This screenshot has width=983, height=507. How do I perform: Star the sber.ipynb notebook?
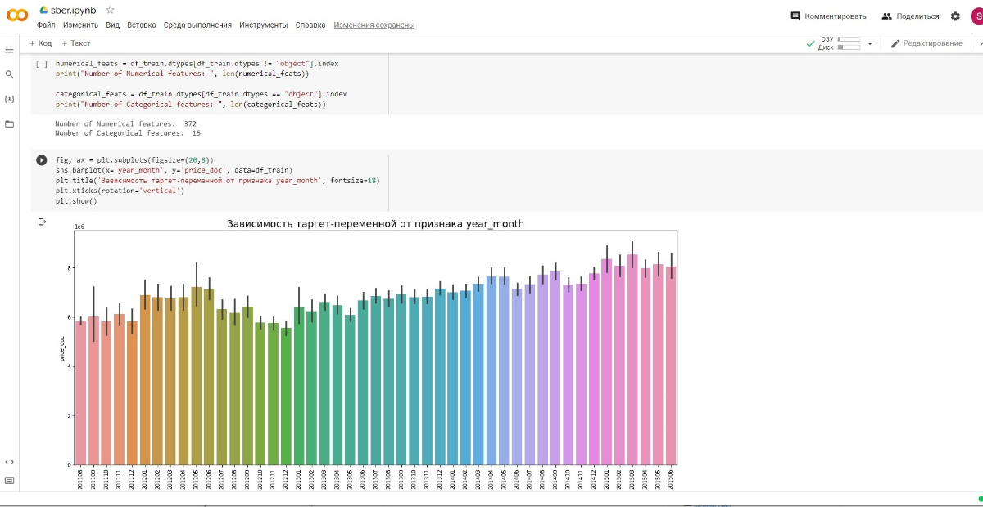(111, 10)
